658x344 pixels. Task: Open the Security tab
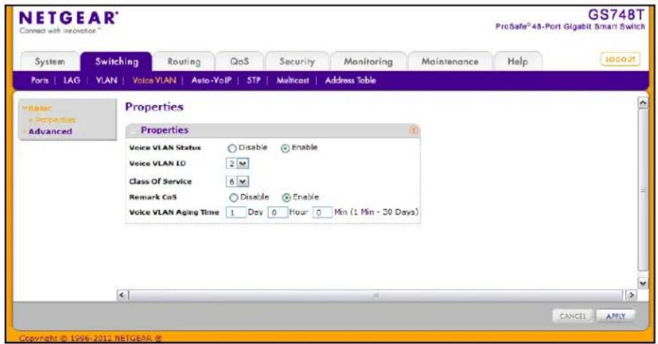click(297, 61)
